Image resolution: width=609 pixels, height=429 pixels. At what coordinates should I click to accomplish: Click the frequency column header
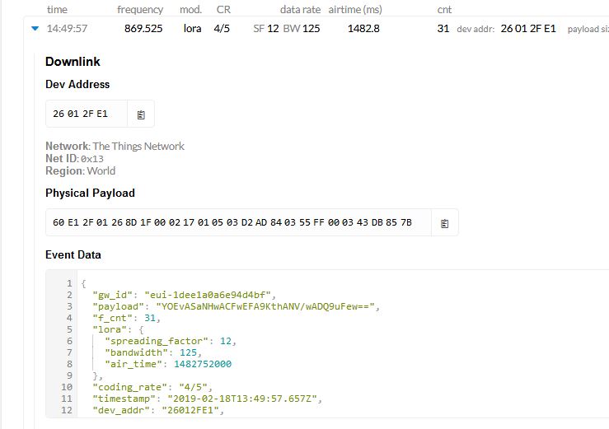coord(140,9)
